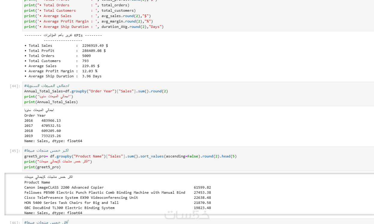
Task: Click the KPIs report header output line
Action: tap(63, 35)
